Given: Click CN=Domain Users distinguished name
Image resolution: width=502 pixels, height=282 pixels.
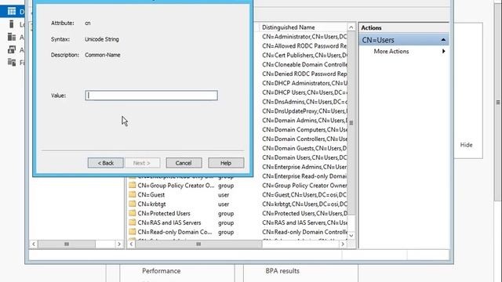Looking at the screenshot, I should (x=304, y=157).
